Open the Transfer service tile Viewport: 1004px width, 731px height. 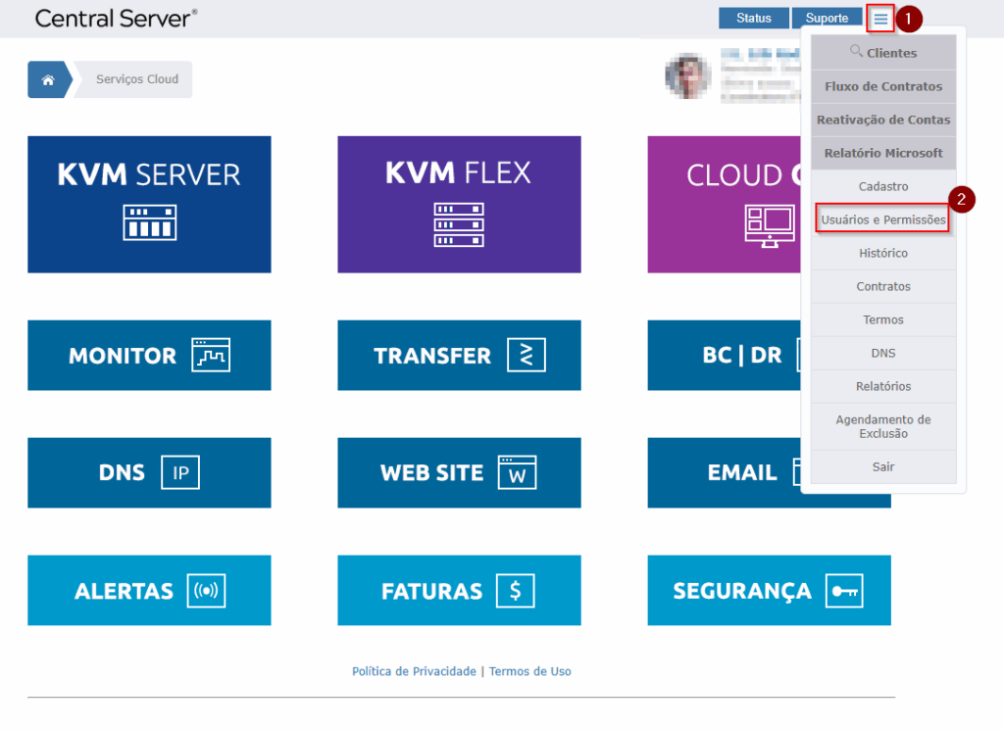tap(459, 356)
